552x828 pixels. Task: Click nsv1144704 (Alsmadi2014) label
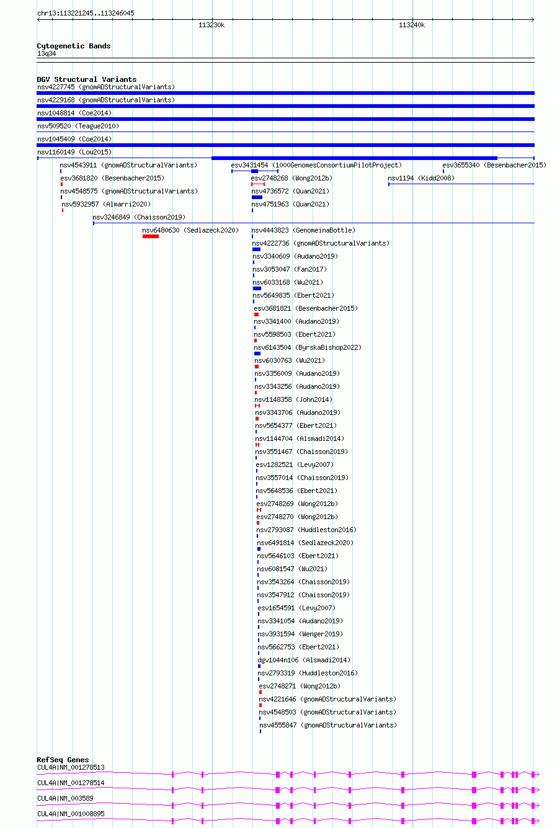click(x=300, y=438)
